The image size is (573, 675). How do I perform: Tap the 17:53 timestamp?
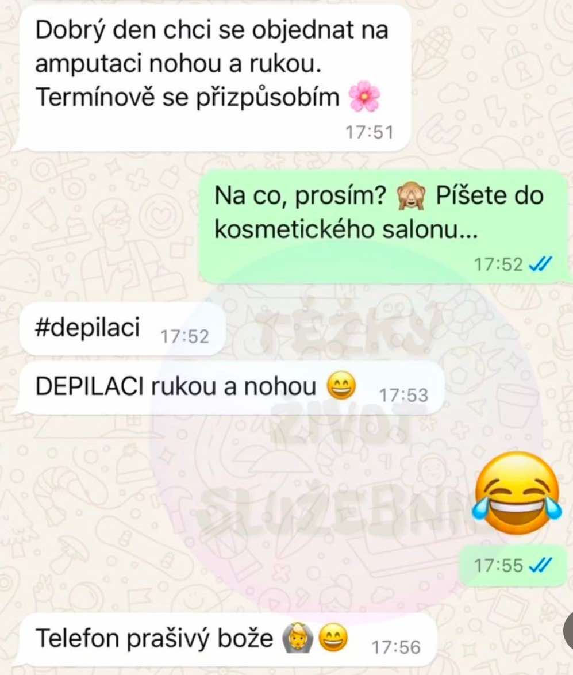[403, 395]
